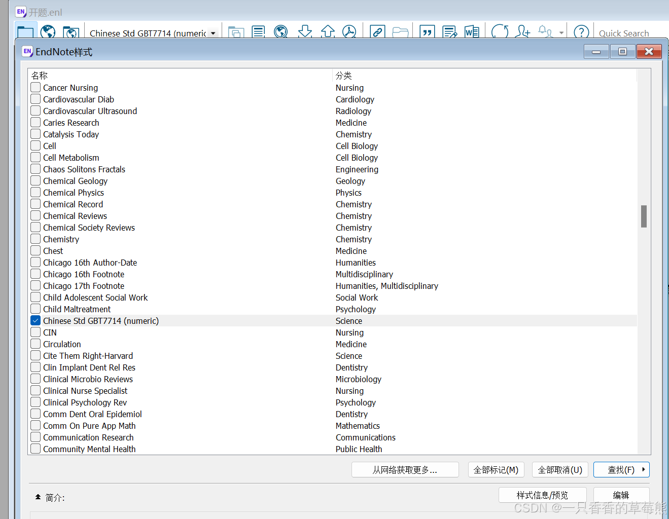Open 查找(F) dropdown button

tap(621, 470)
